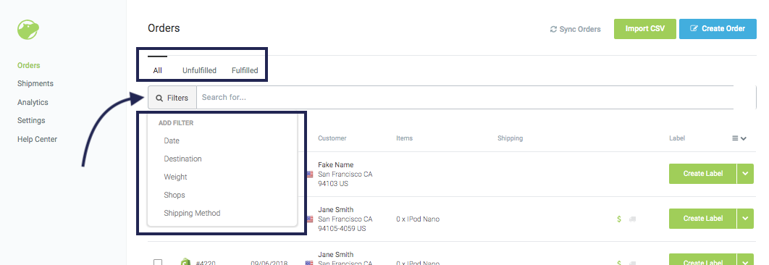Click the magnifier icon in Filters button

click(159, 98)
